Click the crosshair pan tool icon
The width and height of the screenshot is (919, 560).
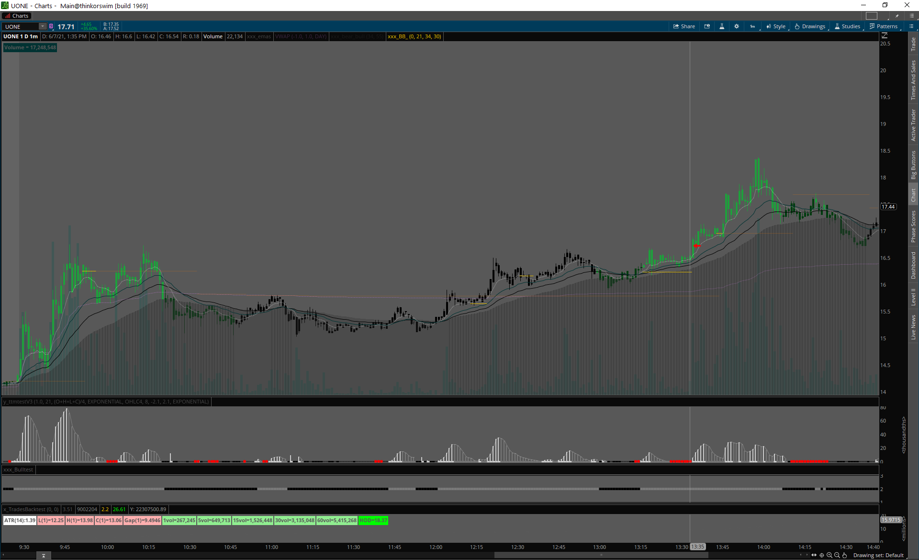822,555
